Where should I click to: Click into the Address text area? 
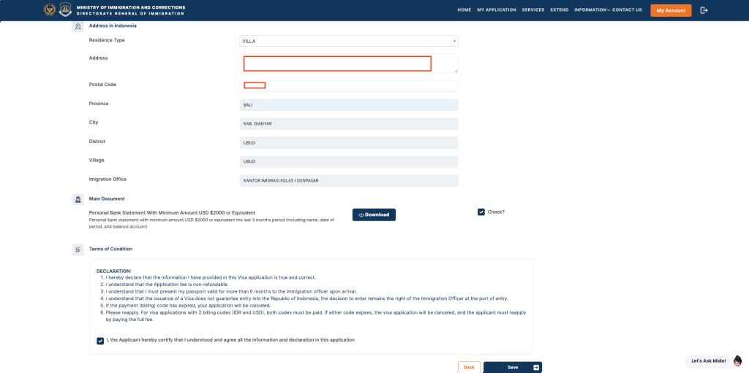(349, 64)
